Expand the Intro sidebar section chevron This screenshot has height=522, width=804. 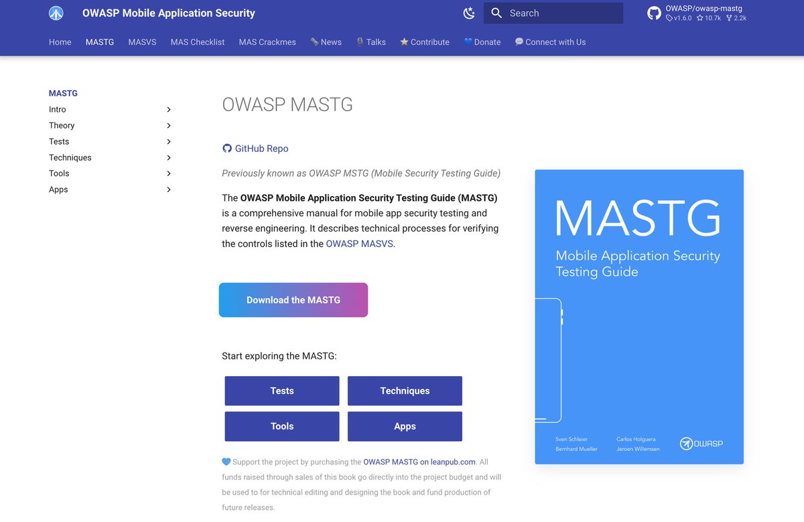click(169, 110)
